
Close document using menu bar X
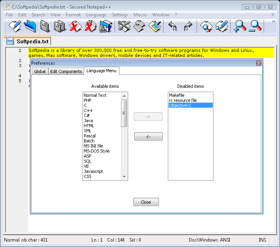click(x=273, y=15)
